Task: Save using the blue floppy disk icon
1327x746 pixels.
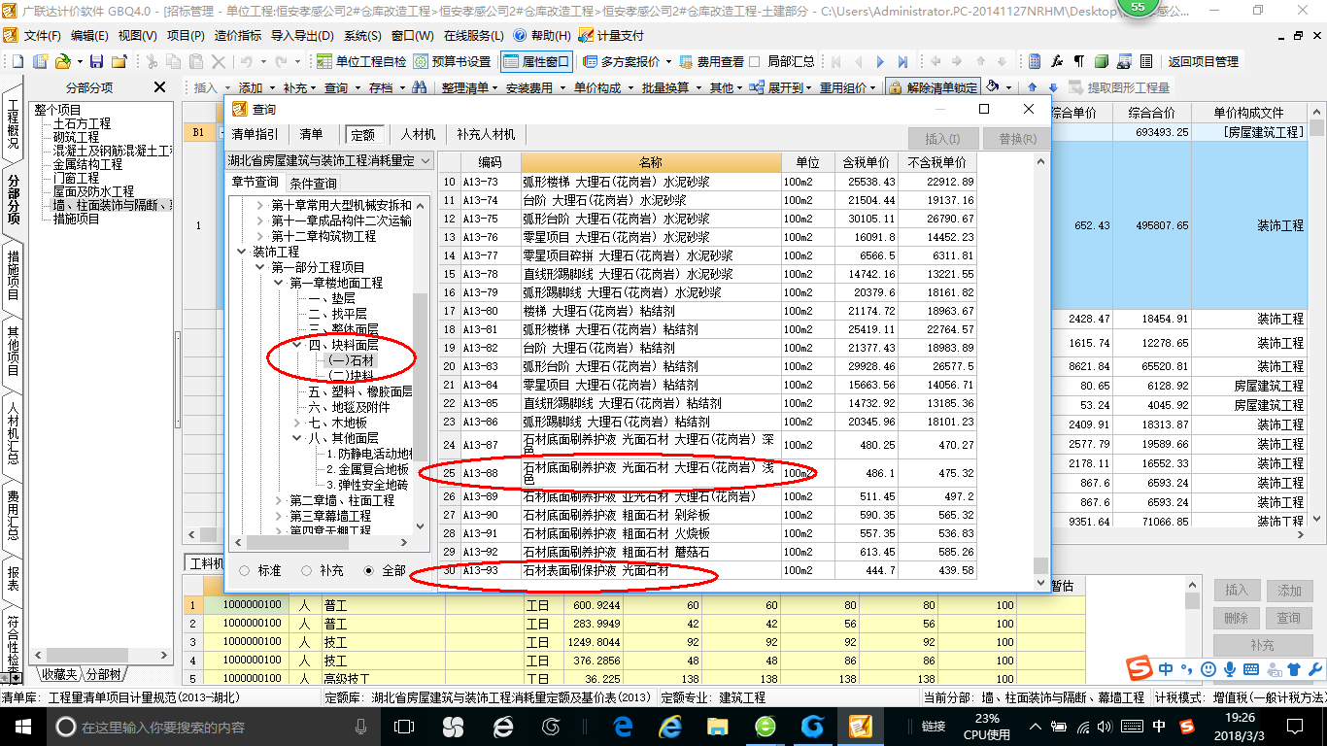Action: click(x=97, y=61)
